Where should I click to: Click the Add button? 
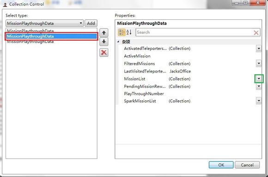click(x=91, y=23)
